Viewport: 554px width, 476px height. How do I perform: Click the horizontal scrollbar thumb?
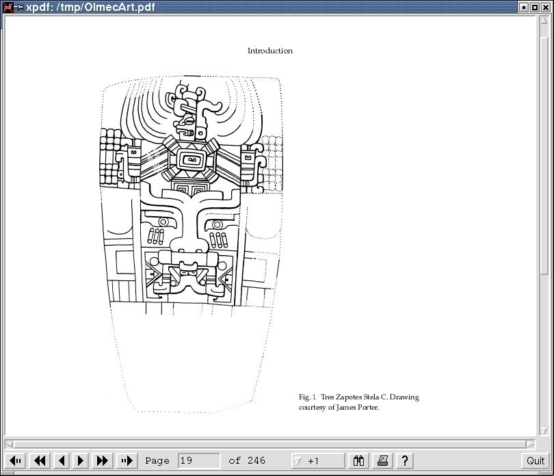[270, 444]
